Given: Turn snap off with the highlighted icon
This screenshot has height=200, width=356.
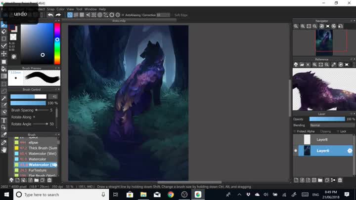Looking at the screenshot, I should point(70,15).
